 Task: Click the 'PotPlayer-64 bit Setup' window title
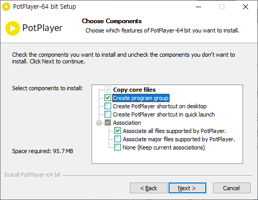pos(44,7)
